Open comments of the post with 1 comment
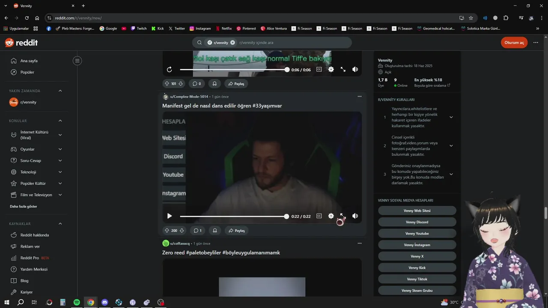Screen dimensions: 548x308 pyautogui.click(x=197, y=231)
